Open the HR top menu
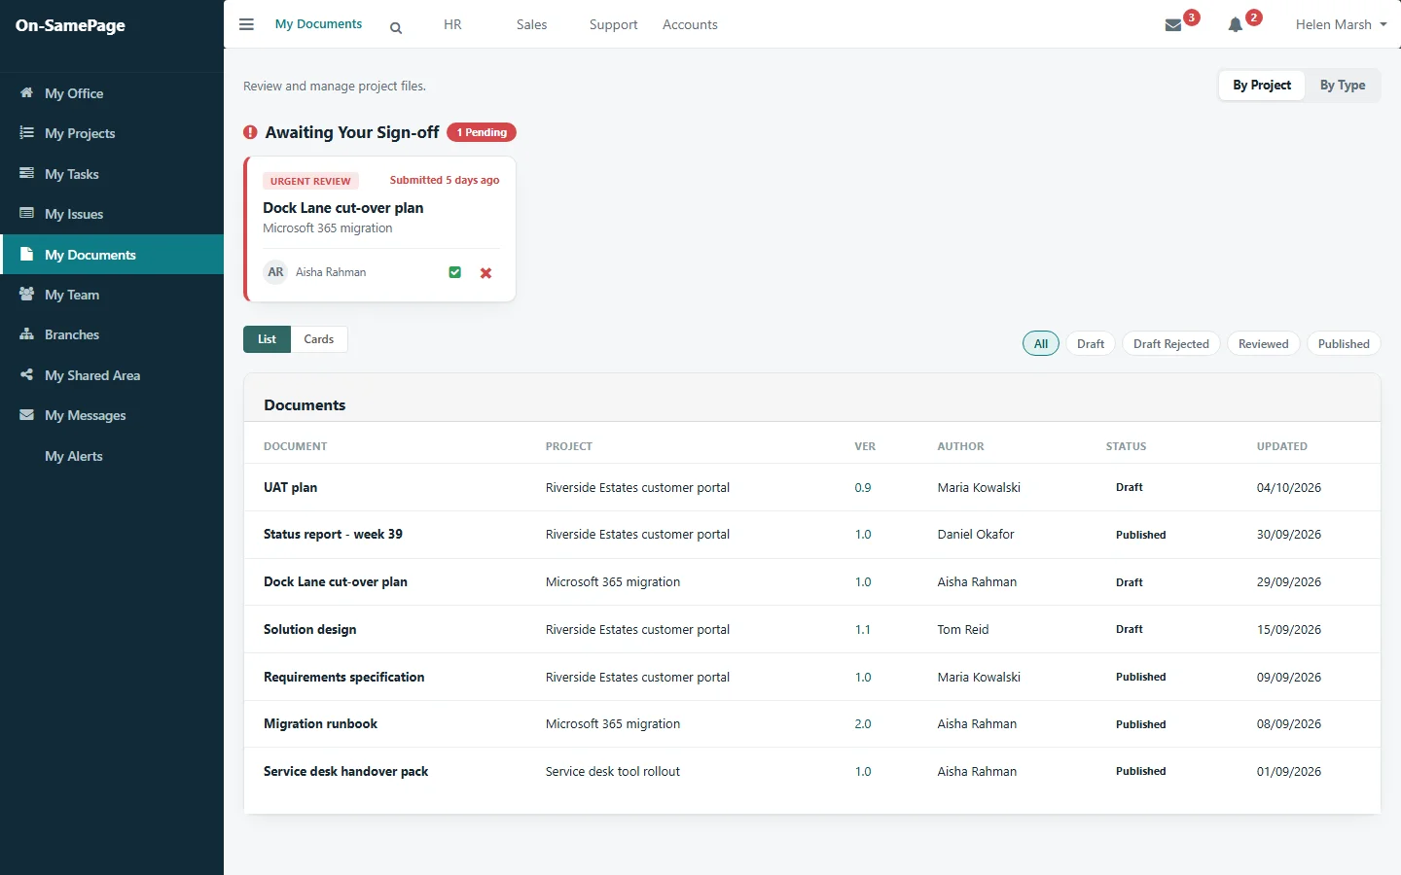Image resolution: width=1401 pixels, height=875 pixels. click(x=452, y=25)
